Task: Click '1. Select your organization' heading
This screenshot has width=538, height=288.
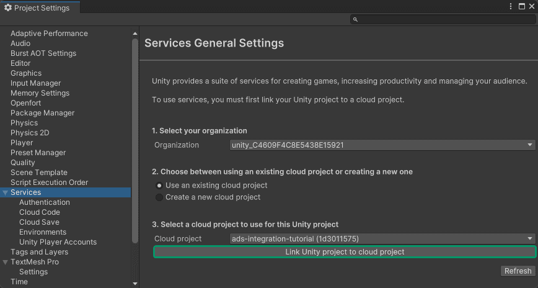Action: click(x=200, y=131)
